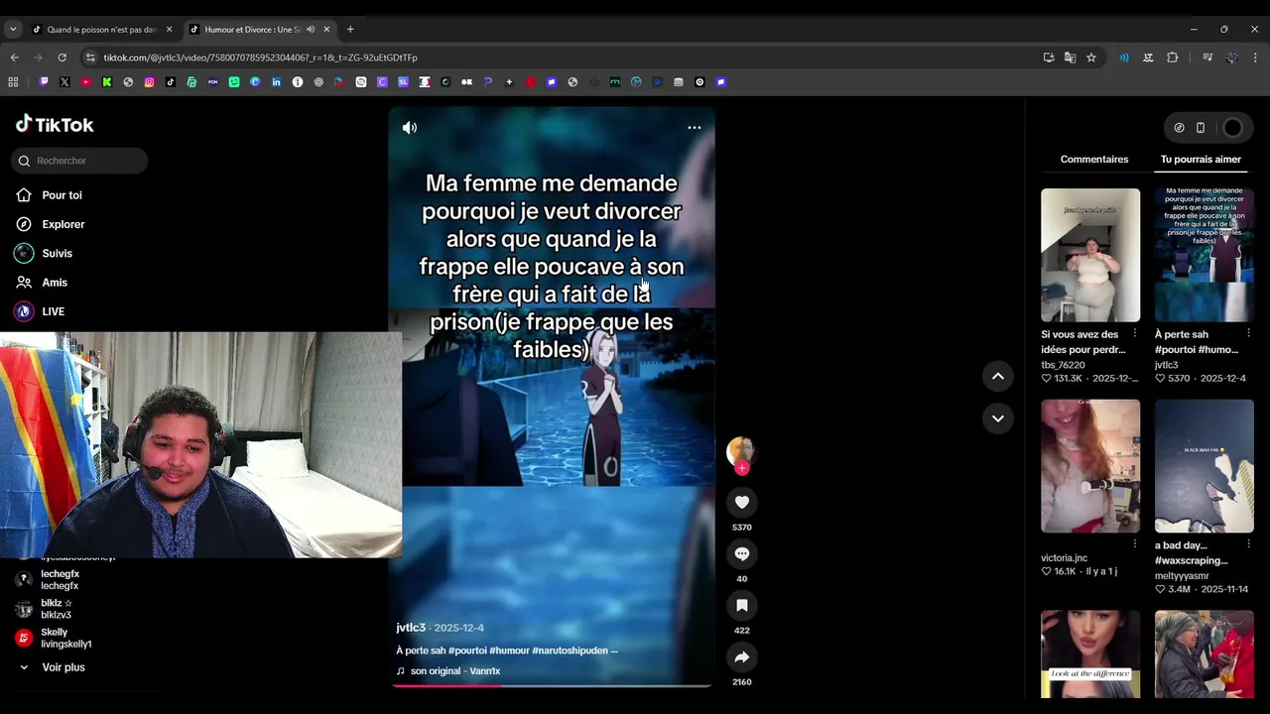Click the #pourtoi hashtag
The width and height of the screenshot is (1270, 714).
coord(467,651)
